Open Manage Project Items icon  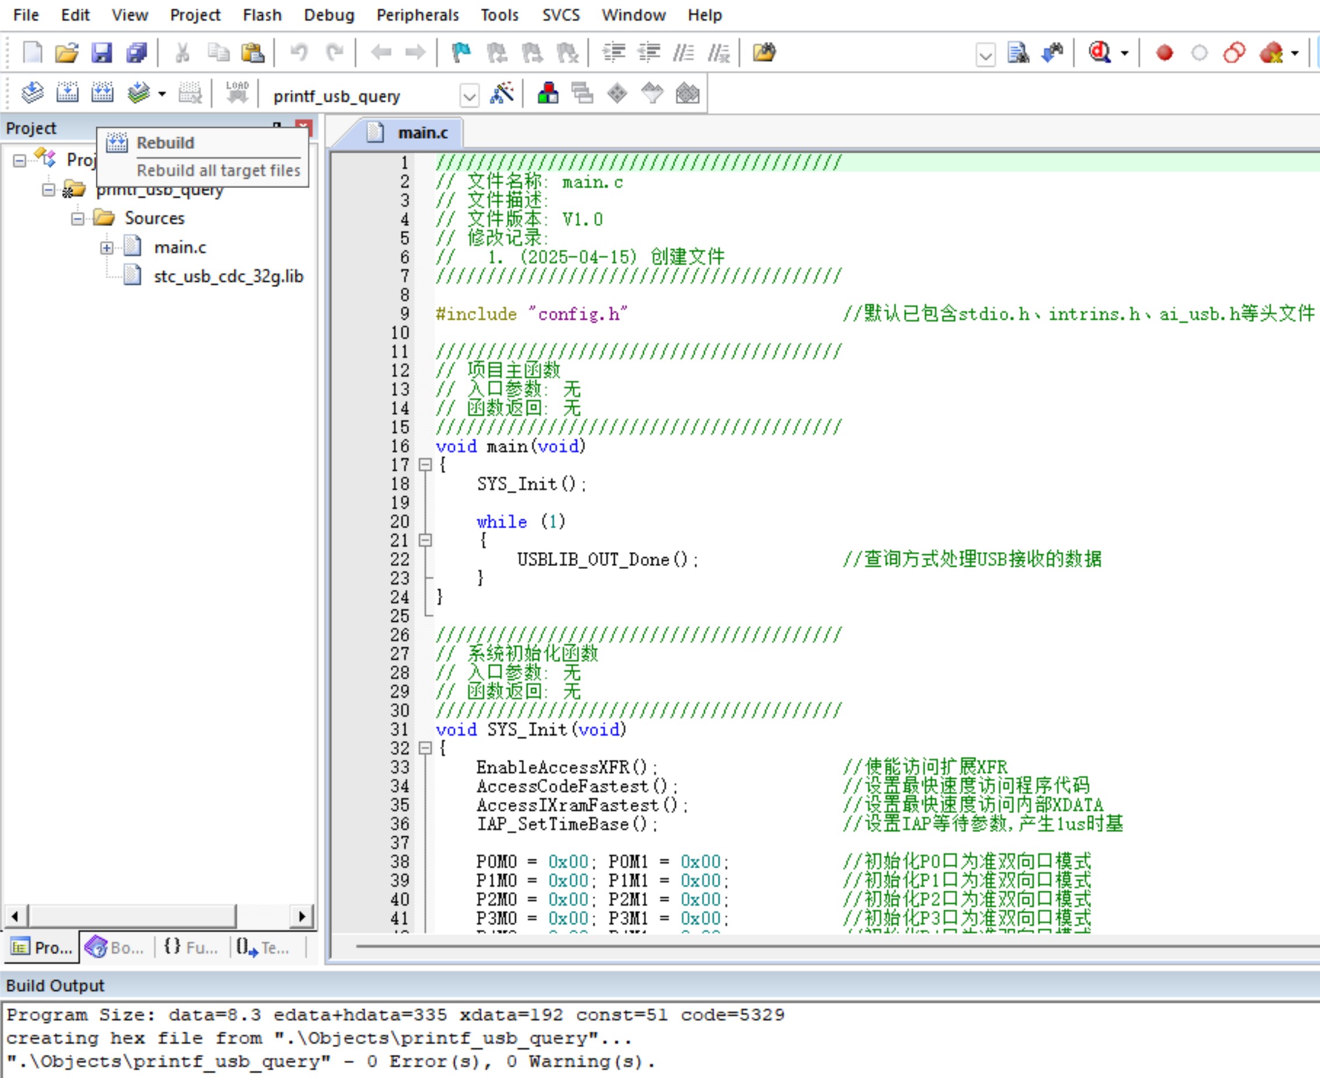(x=548, y=94)
